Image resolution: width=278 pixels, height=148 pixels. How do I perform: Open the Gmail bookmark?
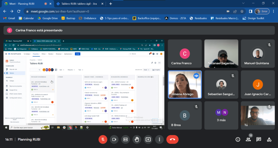(9, 18)
